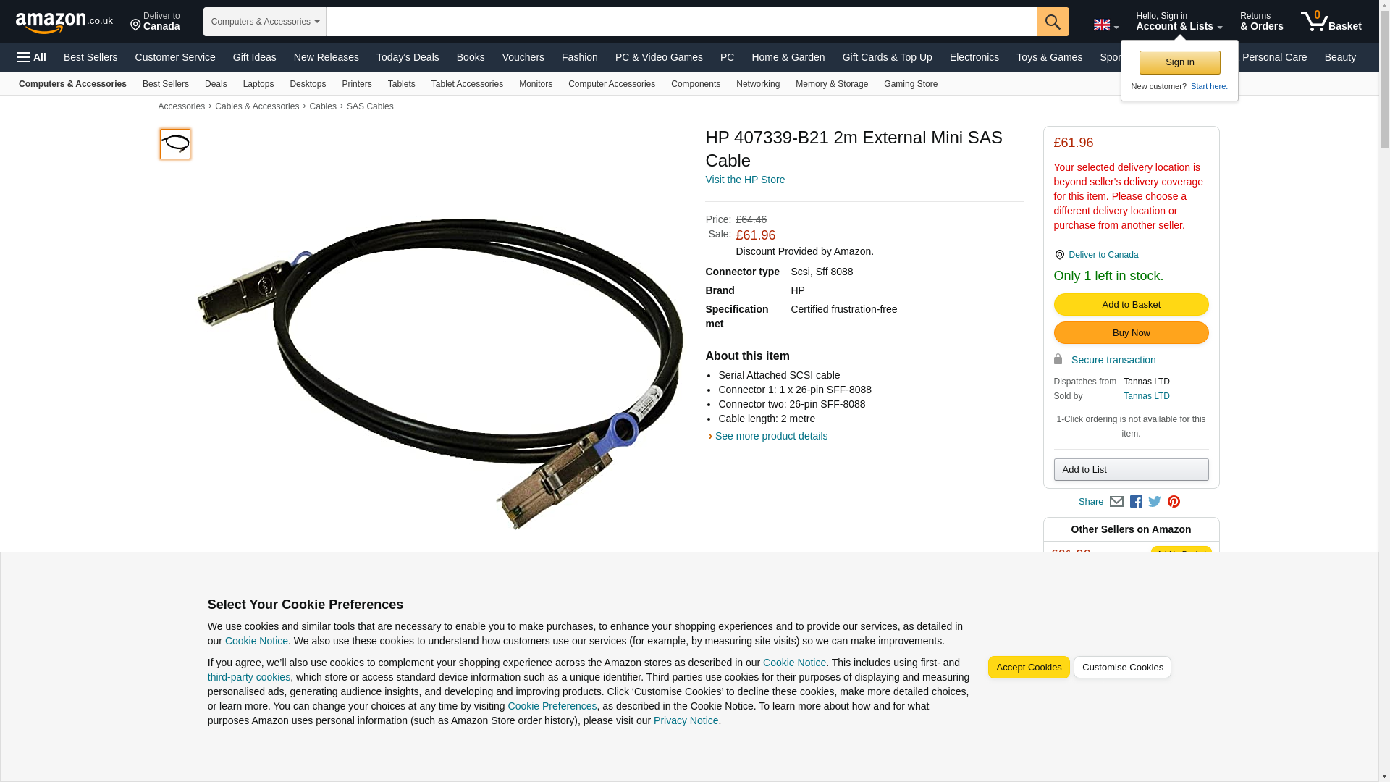Open the Tannas LTD seller link
Screen dimensions: 1390x782
[1146, 396]
